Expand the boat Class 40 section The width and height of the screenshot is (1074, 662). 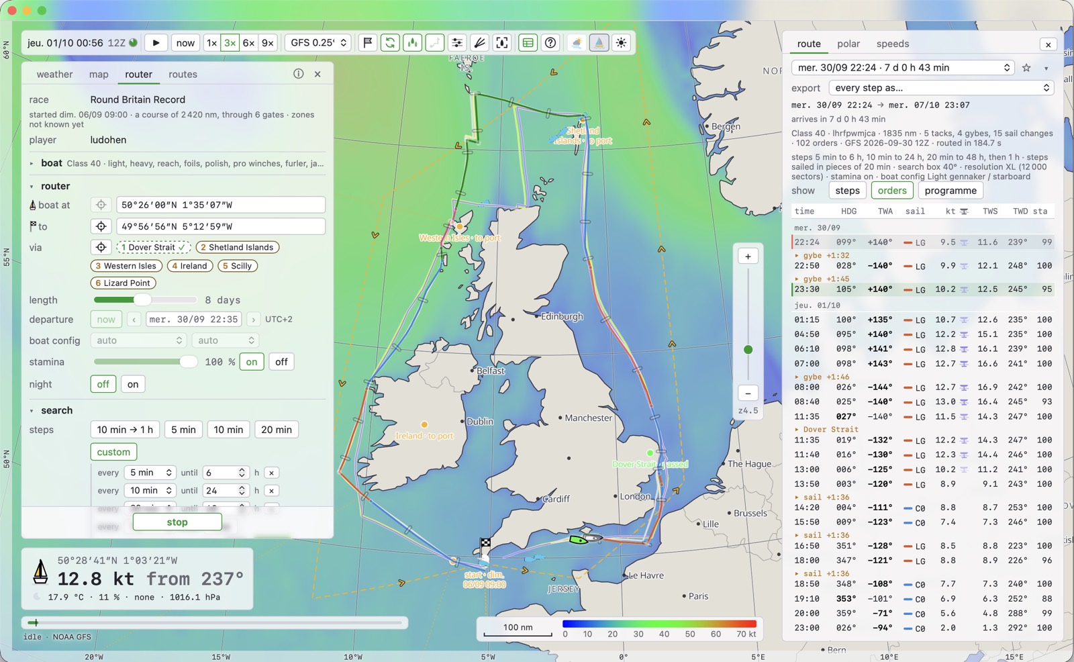coord(32,163)
